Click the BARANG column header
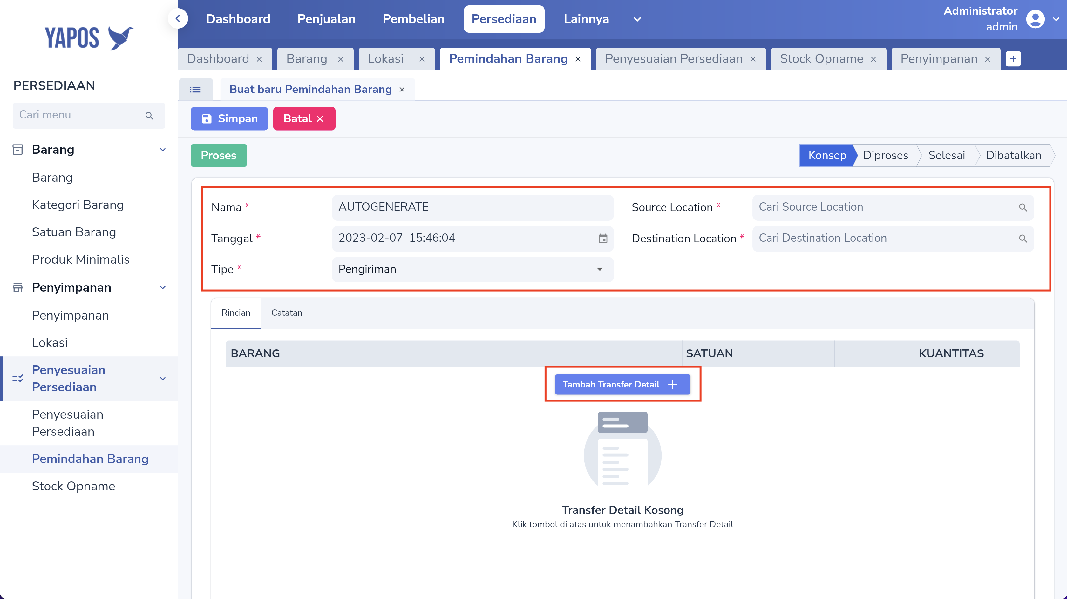The height and width of the screenshot is (599, 1067). [453, 353]
